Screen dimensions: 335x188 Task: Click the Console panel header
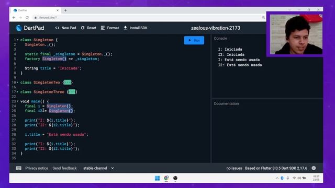click(x=220, y=38)
